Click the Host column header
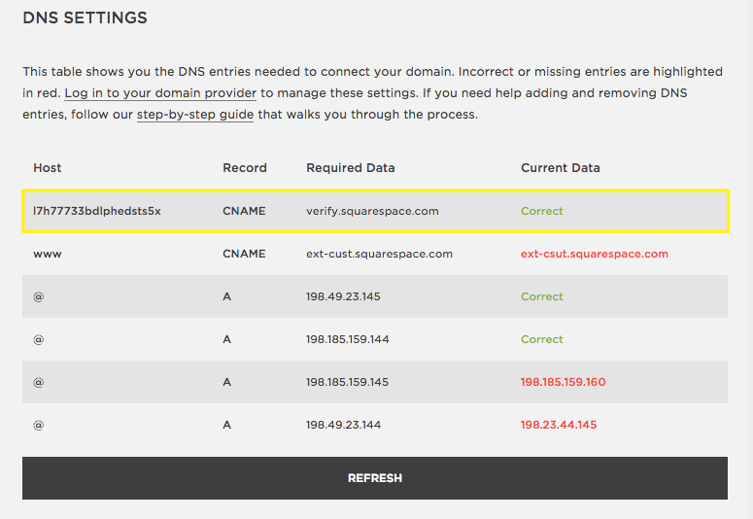This screenshot has height=519, width=753. point(48,168)
